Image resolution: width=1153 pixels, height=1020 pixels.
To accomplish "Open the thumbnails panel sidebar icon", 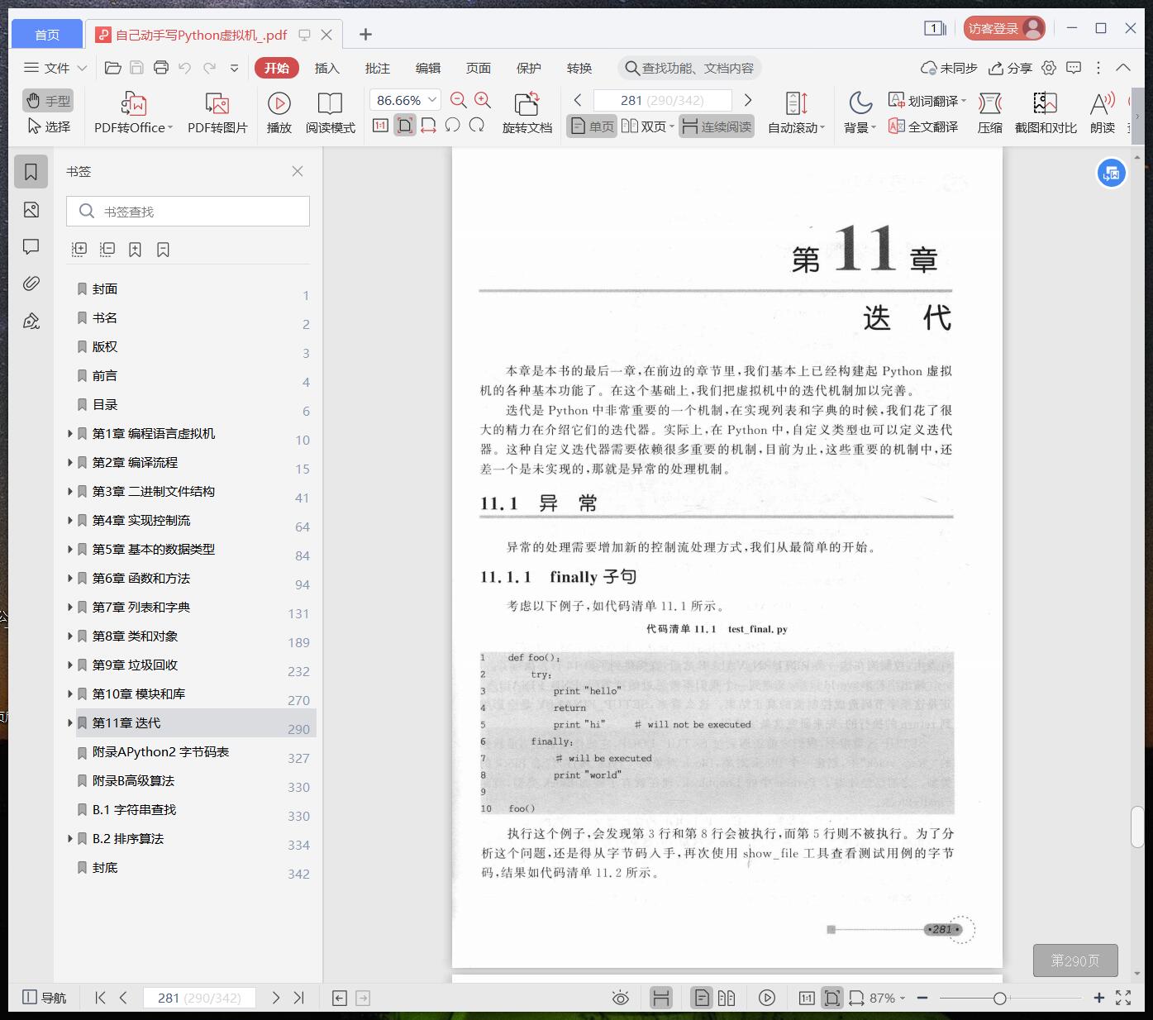I will point(31,210).
